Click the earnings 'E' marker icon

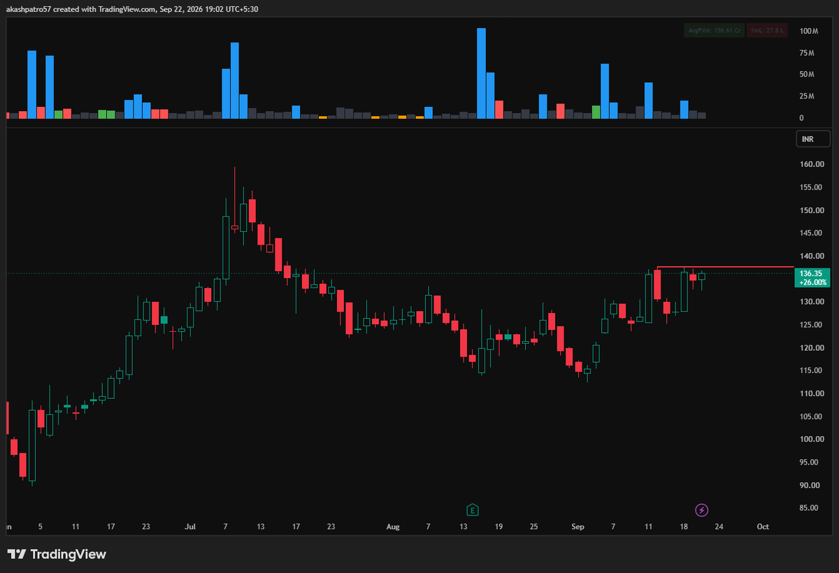point(473,509)
